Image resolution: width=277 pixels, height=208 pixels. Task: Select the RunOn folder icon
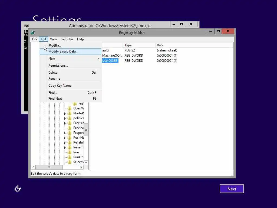(70, 157)
